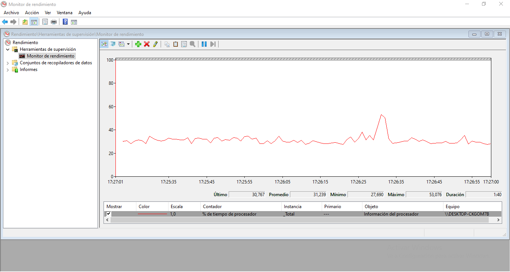Click the green plus Add counter icon

click(138, 44)
